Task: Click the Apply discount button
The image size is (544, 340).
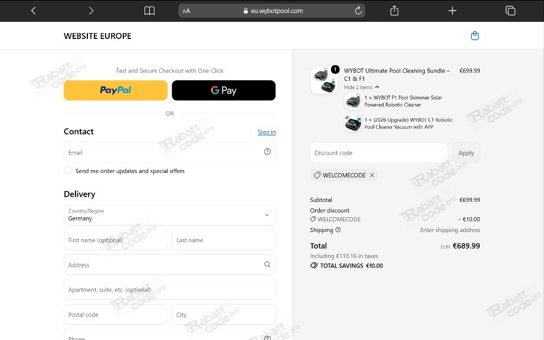Action: pos(466,153)
